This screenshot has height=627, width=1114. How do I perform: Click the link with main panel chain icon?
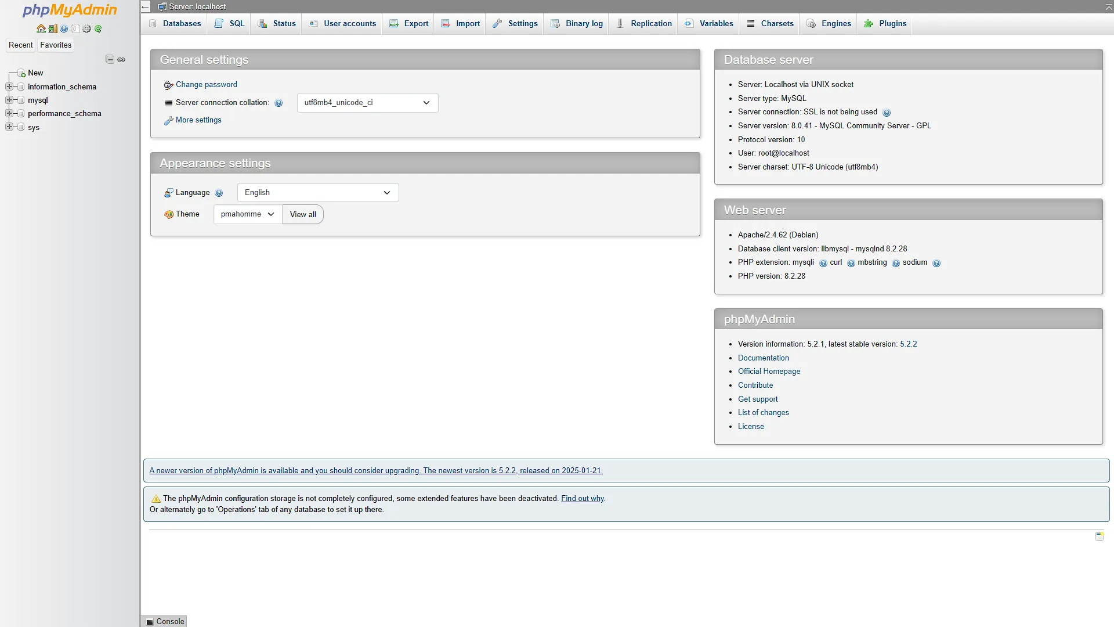[121, 59]
